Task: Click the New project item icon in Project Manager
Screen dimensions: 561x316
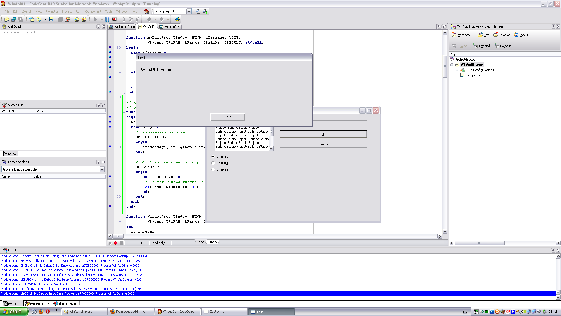Action: coord(481,35)
